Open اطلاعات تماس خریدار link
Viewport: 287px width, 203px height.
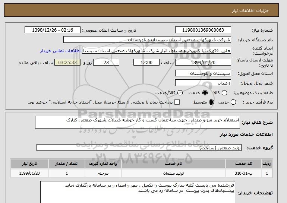tap(60, 51)
